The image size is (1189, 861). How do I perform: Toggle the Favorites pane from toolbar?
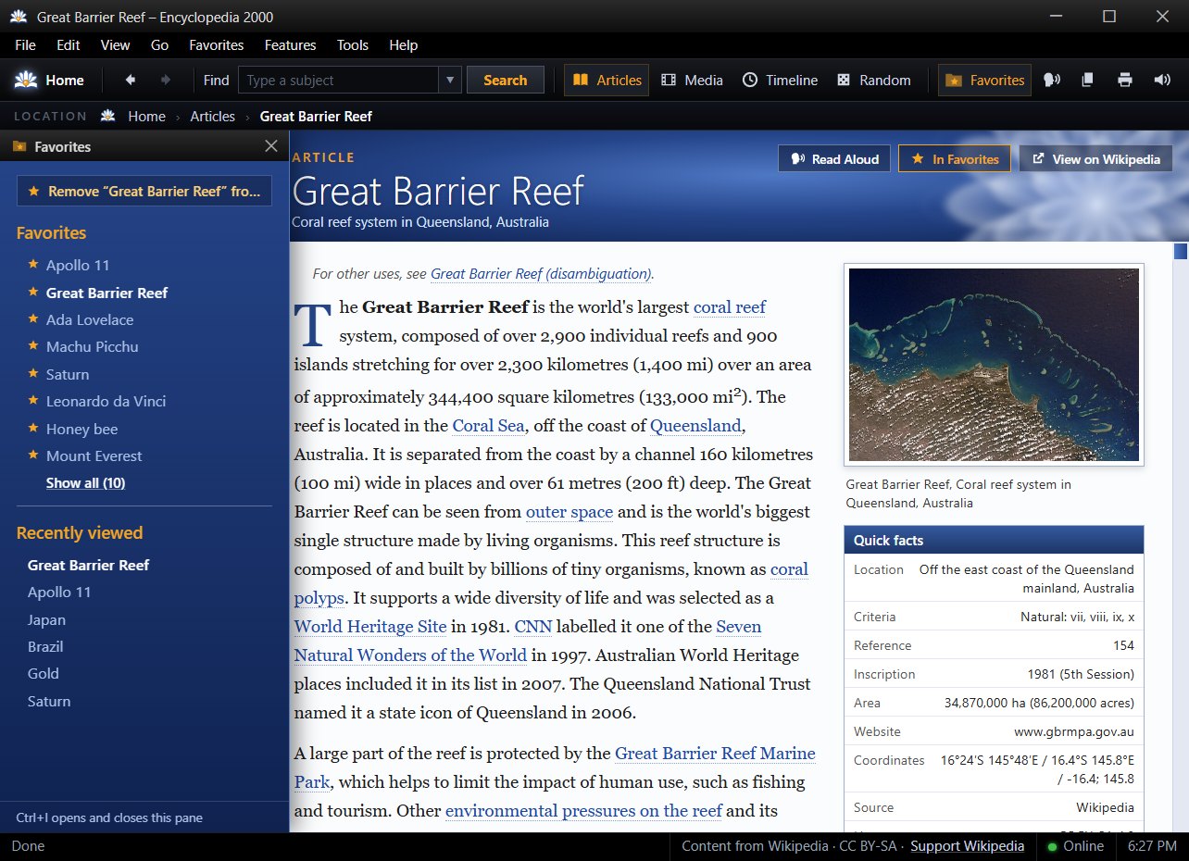click(x=984, y=81)
